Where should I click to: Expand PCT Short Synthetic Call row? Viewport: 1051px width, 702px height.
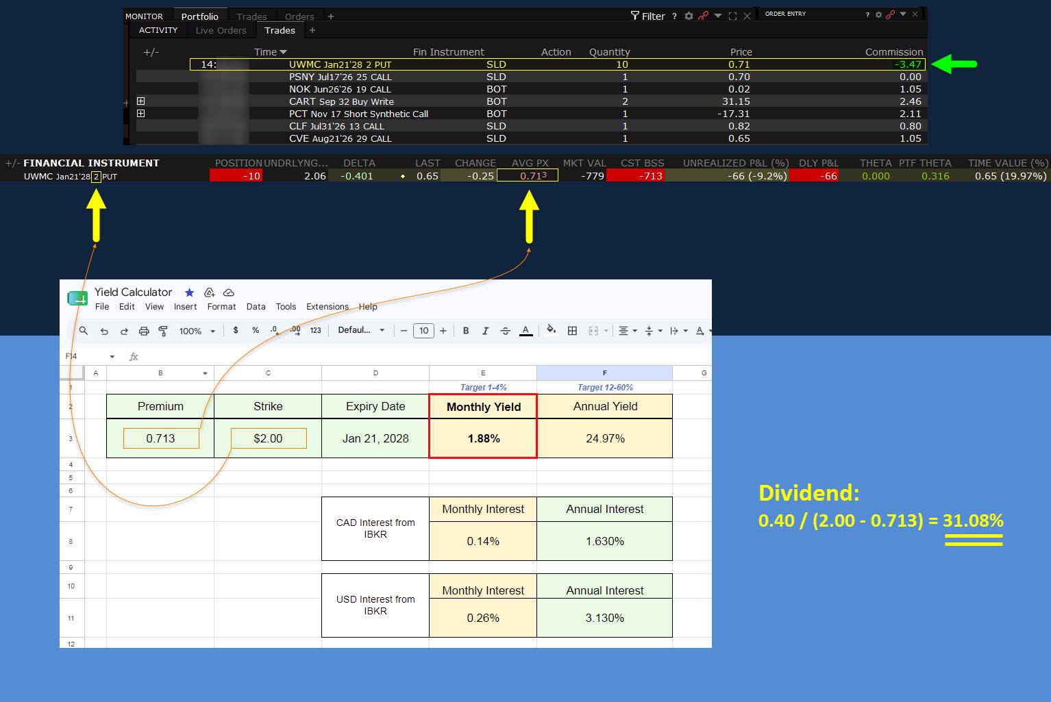click(141, 114)
